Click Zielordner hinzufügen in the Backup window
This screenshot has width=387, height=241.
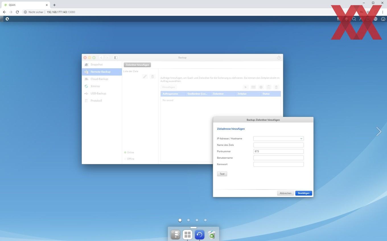tap(137, 65)
